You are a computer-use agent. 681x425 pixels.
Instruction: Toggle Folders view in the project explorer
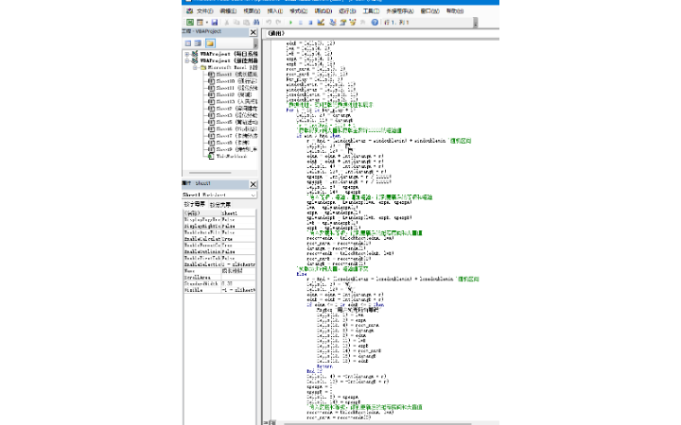tap(210, 42)
